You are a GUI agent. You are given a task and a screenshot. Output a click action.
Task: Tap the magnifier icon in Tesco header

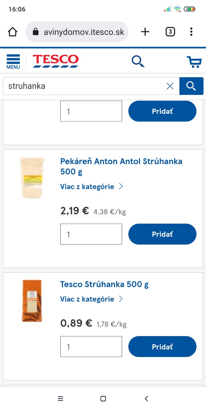(138, 61)
